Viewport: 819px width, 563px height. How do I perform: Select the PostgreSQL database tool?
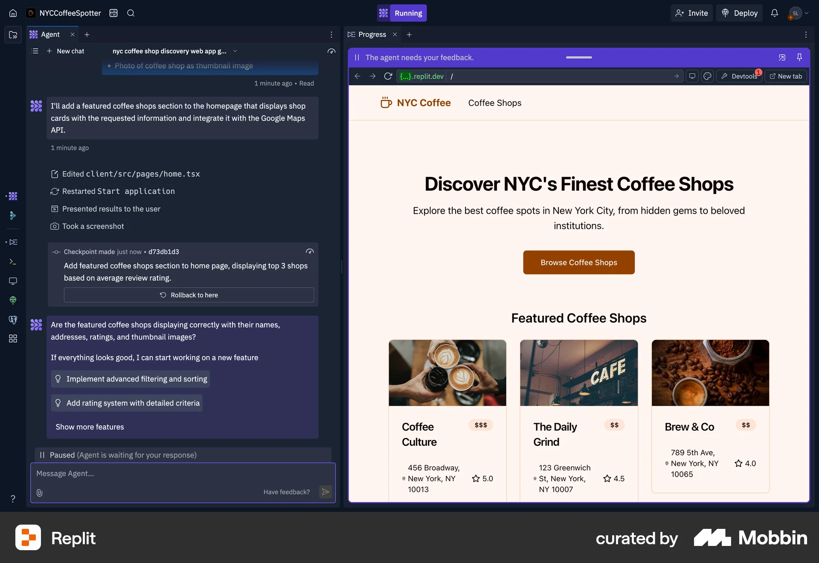pos(12,320)
